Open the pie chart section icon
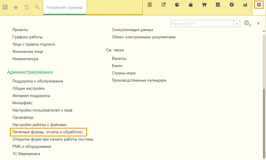Image resolution: width=266 pixels, height=160 pixels. (x=177, y=5)
